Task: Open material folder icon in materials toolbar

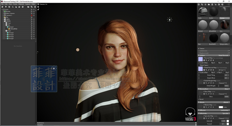Action: click(x=209, y=4)
